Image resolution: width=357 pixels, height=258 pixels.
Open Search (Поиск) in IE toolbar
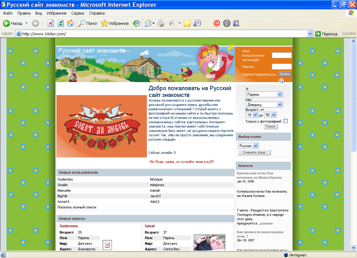pos(88,23)
